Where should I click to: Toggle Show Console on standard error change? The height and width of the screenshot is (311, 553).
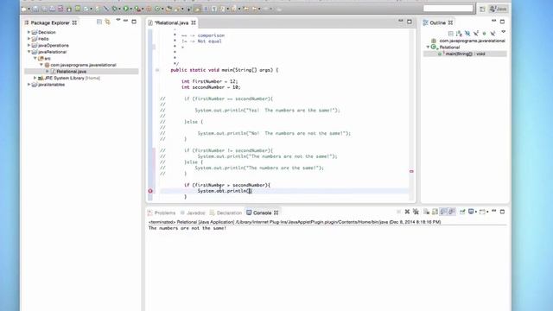pyautogui.click(x=452, y=212)
